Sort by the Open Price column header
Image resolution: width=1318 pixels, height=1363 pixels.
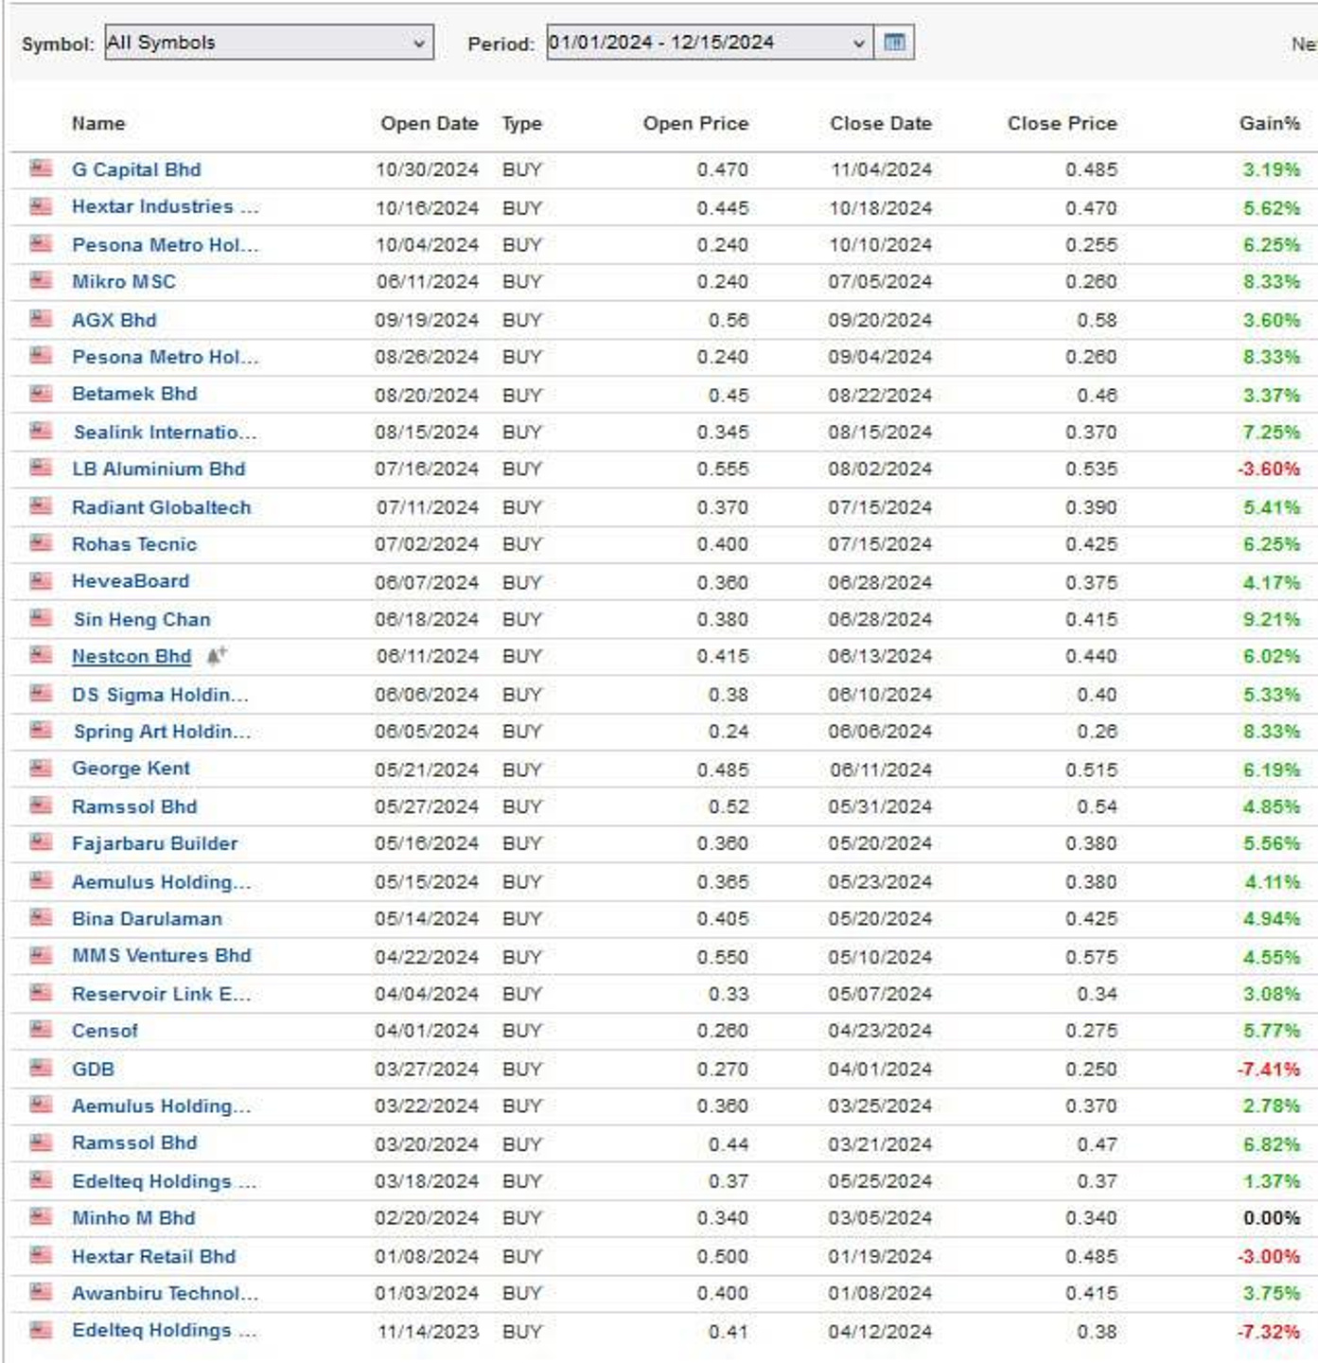[x=695, y=123]
